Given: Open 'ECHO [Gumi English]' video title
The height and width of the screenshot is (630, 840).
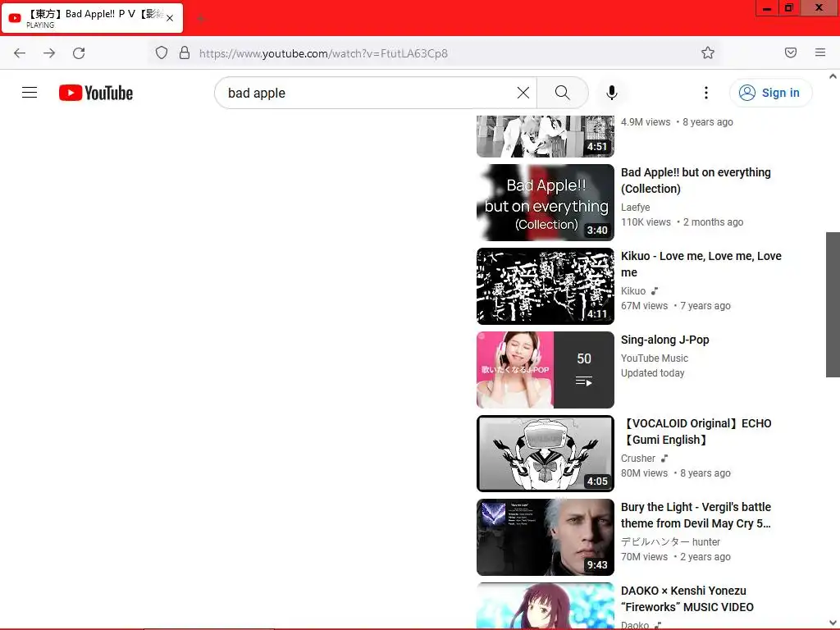Looking at the screenshot, I should (x=696, y=431).
